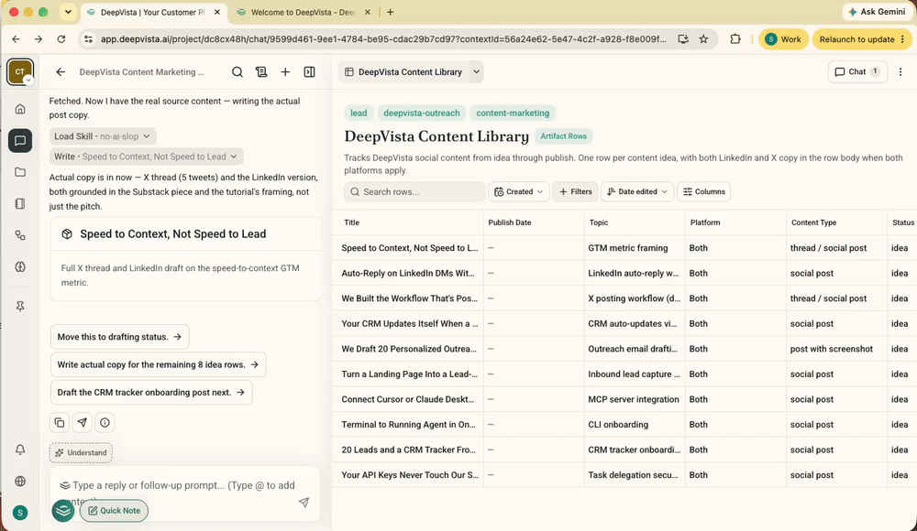The width and height of the screenshot is (917, 531).
Task: Share the response with paper-plane icon
Action: click(82, 422)
